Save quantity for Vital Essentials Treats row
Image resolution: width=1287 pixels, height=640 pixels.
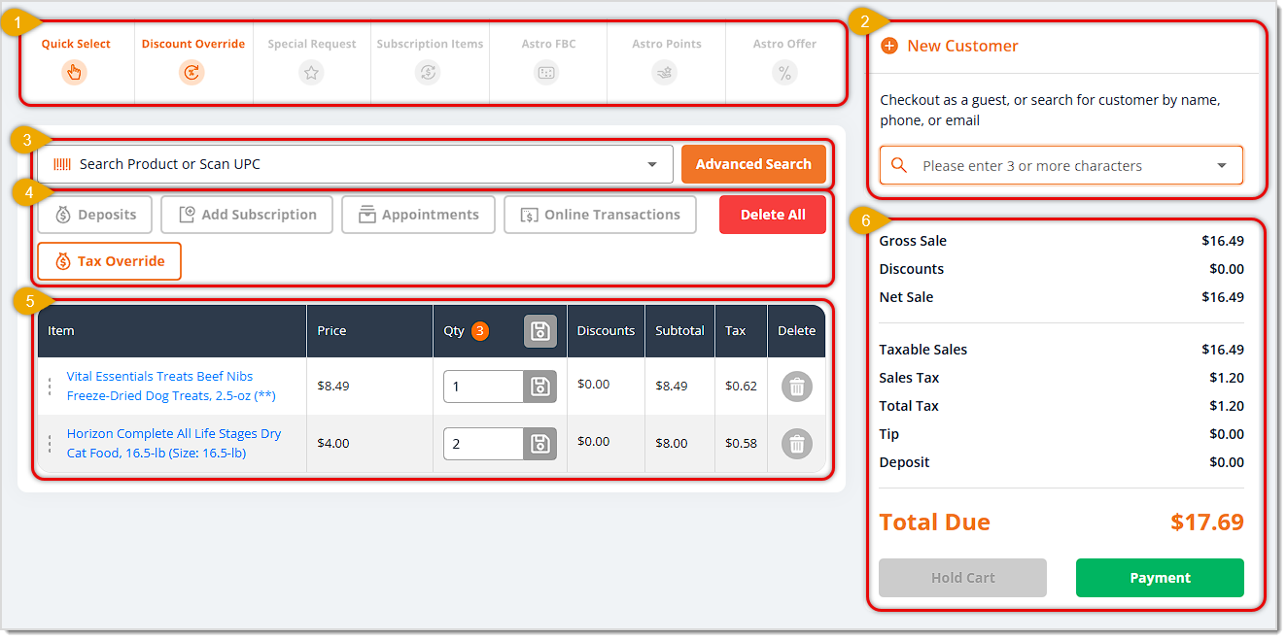pyautogui.click(x=540, y=387)
